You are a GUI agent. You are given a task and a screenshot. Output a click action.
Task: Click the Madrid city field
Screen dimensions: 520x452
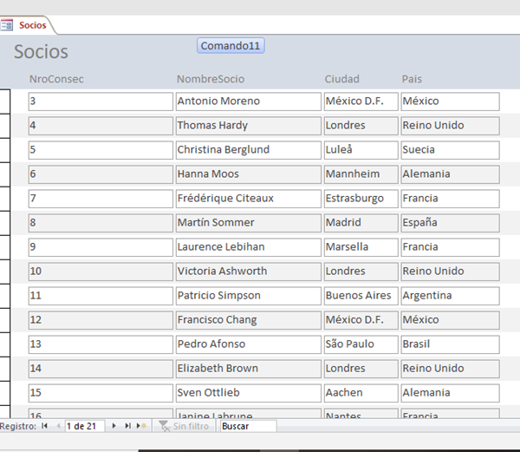coord(361,223)
